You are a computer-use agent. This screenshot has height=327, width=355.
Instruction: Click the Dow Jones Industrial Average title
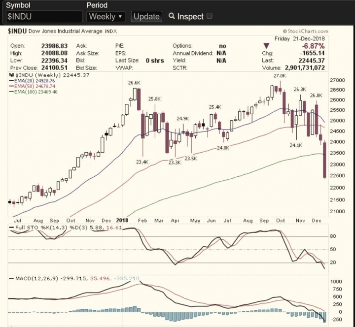point(66,31)
